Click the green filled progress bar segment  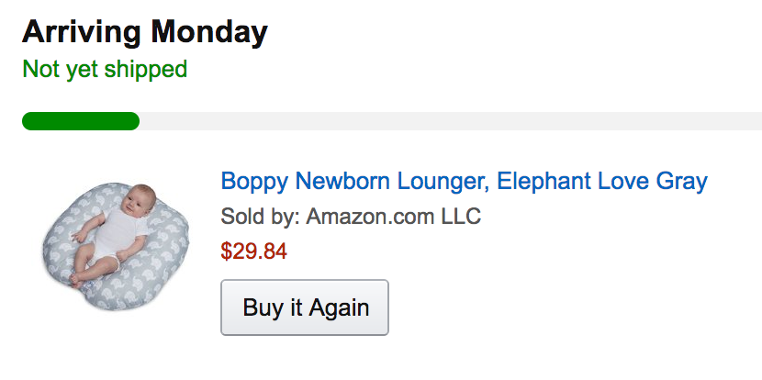(x=80, y=121)
